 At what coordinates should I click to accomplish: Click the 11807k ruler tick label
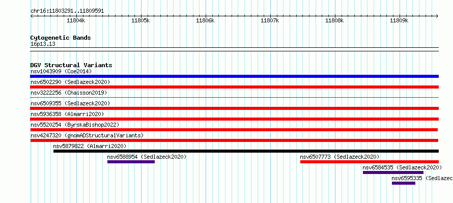click(270, 20)
